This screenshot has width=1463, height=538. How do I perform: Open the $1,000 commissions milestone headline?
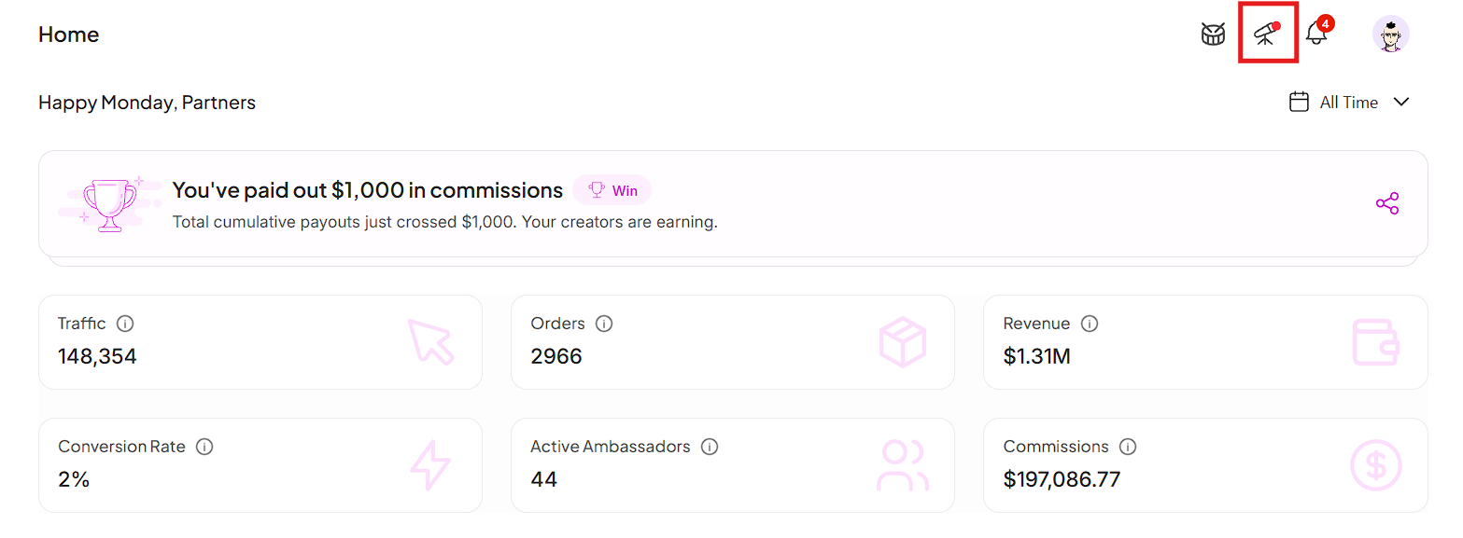[368, 190]
